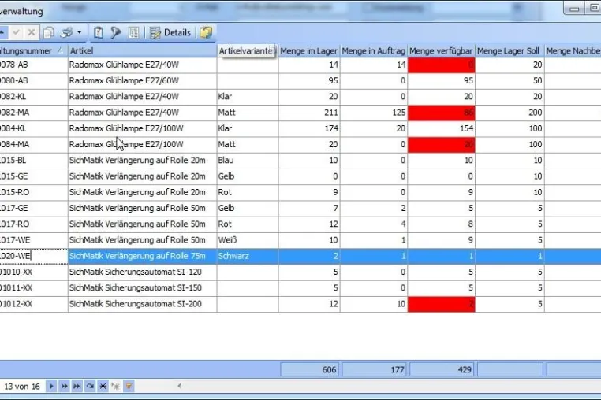This screenshot has height=400, width=601.
Task: Click the clipboard icon in toolbar
Action: [x=99, y=32]
